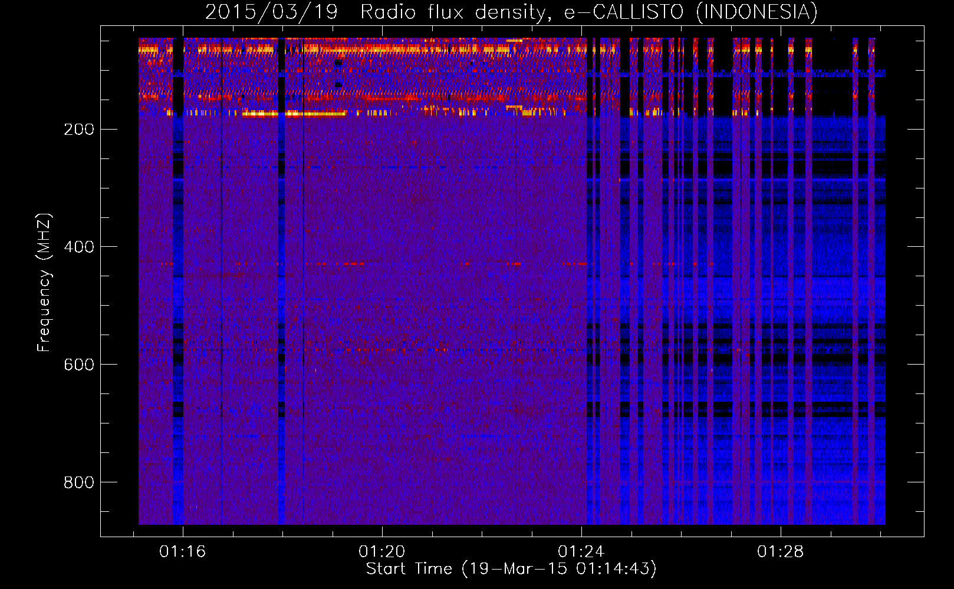Click the 'Start Time (19-Mar-15 01:14:43)' label
This screenshot has height=589, width=954.
[511, 569]
